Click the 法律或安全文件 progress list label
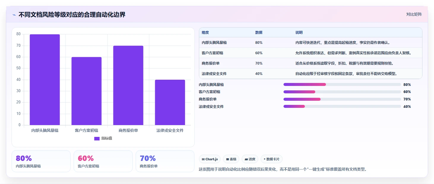This screenshot has height=184, width=434. [x=211, y=107]
